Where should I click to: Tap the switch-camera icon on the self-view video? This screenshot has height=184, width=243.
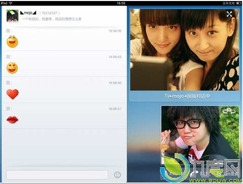[229, 111]
